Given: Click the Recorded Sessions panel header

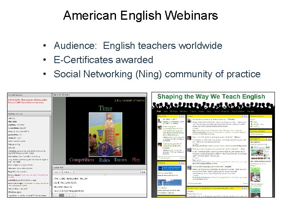Looking at the screenshot, I should pos(30,95).
